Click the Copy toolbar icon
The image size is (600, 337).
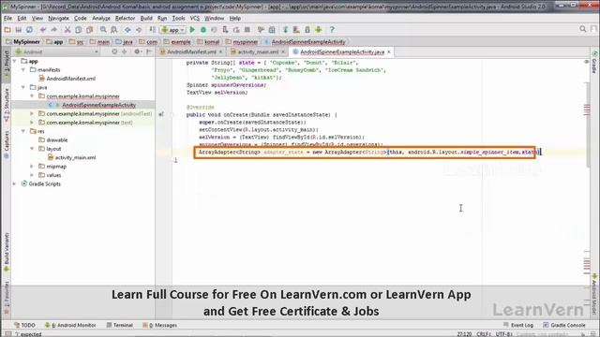coord(78,30)
